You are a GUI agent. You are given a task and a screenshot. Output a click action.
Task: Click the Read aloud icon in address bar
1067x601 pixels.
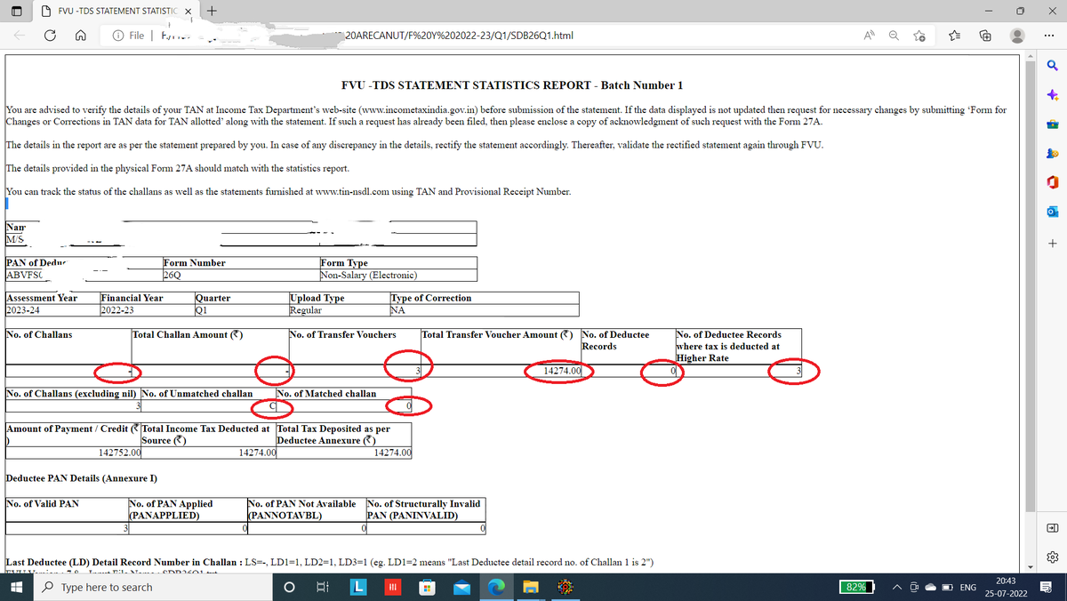pyautogui.click(x=869, y=36)
